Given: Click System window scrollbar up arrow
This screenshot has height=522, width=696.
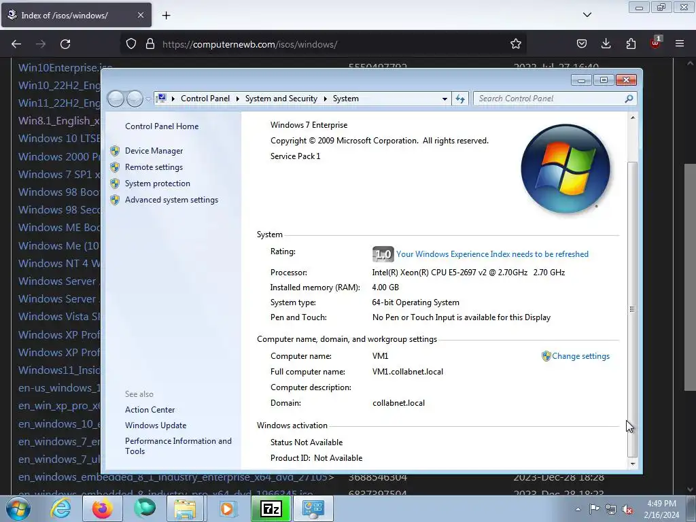Looking at the screenshot, I should pos(633,118).
